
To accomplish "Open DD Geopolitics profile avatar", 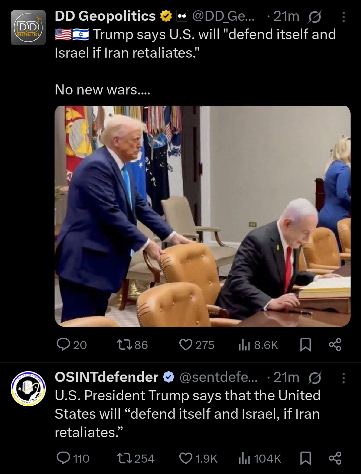I will [28, 27].
